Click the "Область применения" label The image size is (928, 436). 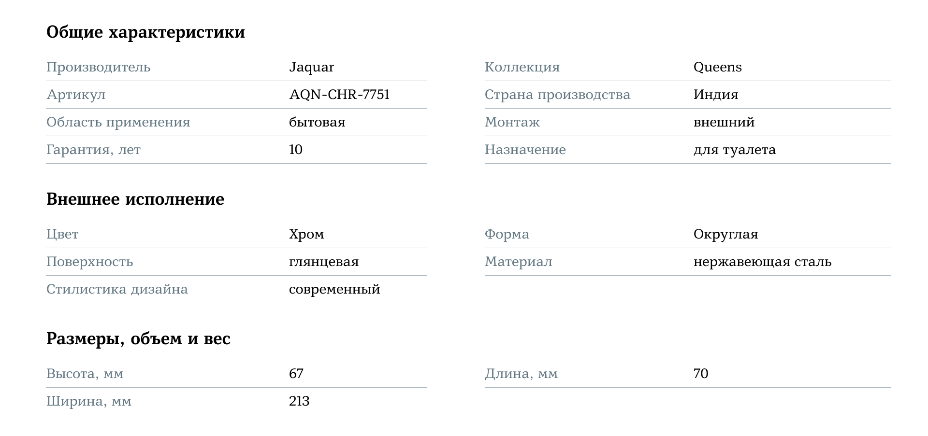tap(118, 122)
